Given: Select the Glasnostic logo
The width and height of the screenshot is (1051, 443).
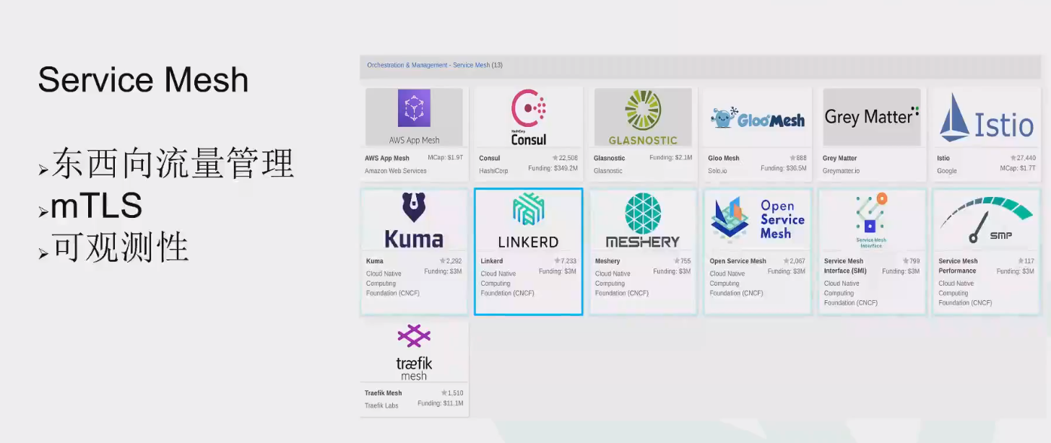Looking at the screenshot, I should [x=643, y=117].
